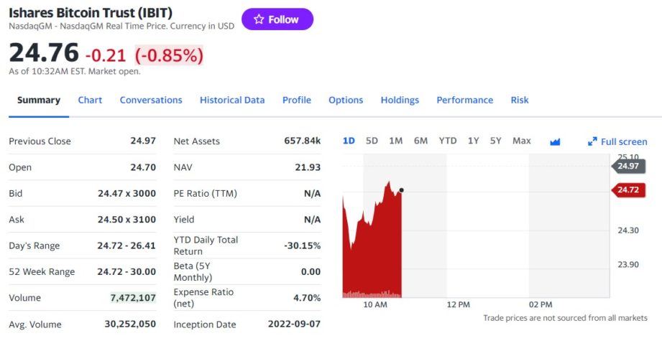Select the Options tab
Image resolution: width=662 pixels, height=341 pixels.
coord(346,100)
